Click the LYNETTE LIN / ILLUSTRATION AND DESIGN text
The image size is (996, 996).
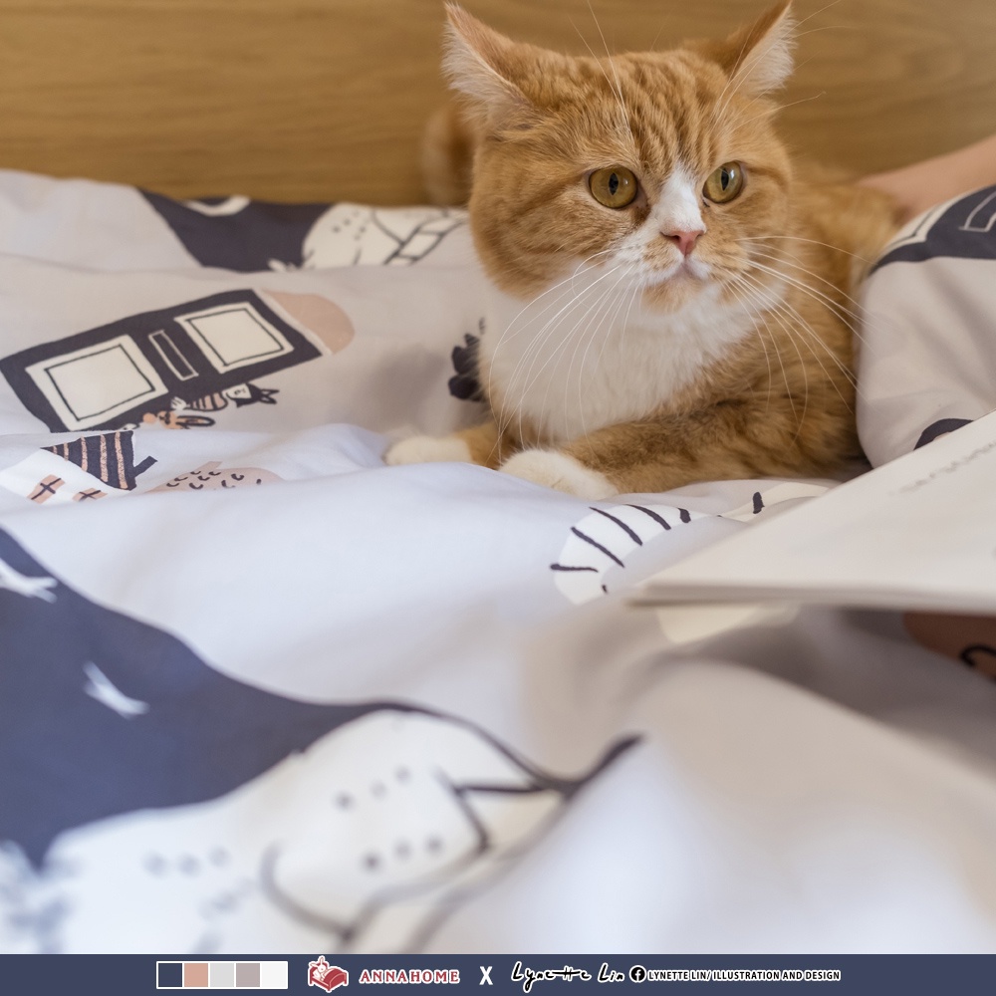click(x=744, y=975)
